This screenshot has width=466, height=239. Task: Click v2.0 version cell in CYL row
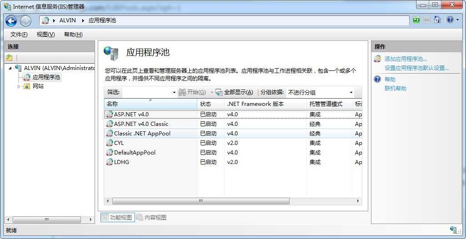[232, 143]
